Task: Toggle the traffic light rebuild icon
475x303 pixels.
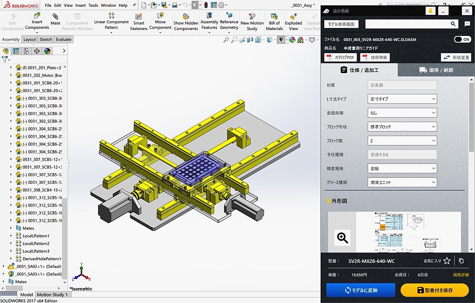Action: (x=206, y=5)
